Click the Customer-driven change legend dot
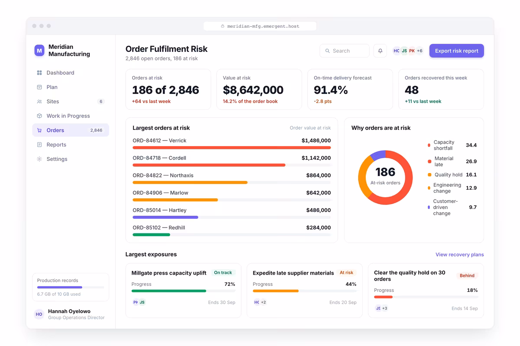The width and height of the screenshot is (520, 346). [x=429, y=208]
